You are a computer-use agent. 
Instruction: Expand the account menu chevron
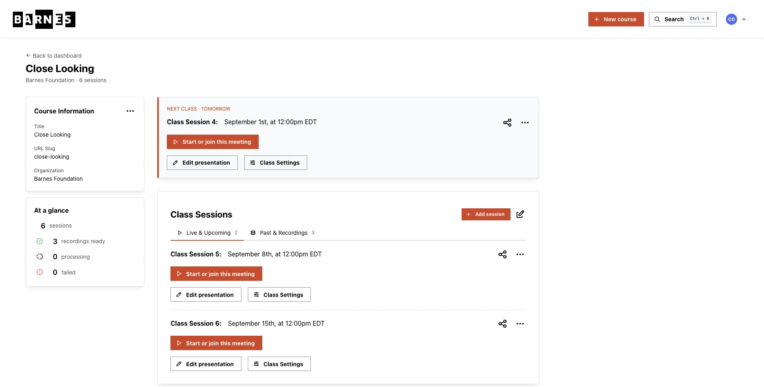(x=744, y=19)
